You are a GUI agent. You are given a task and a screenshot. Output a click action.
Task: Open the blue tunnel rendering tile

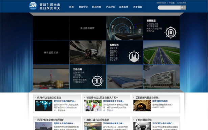[125, 28]
